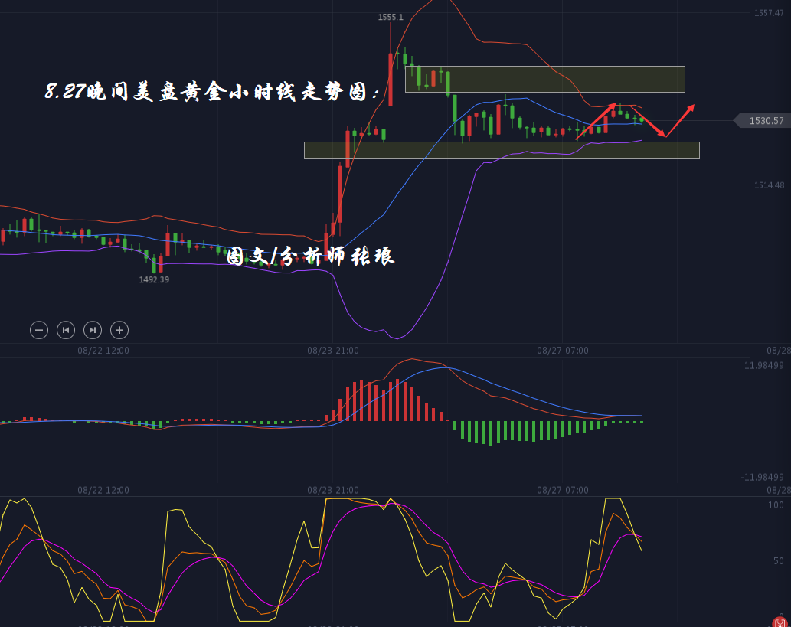Click 08/23 21:00 label under candlestick chart

click(x=333, y=351)
